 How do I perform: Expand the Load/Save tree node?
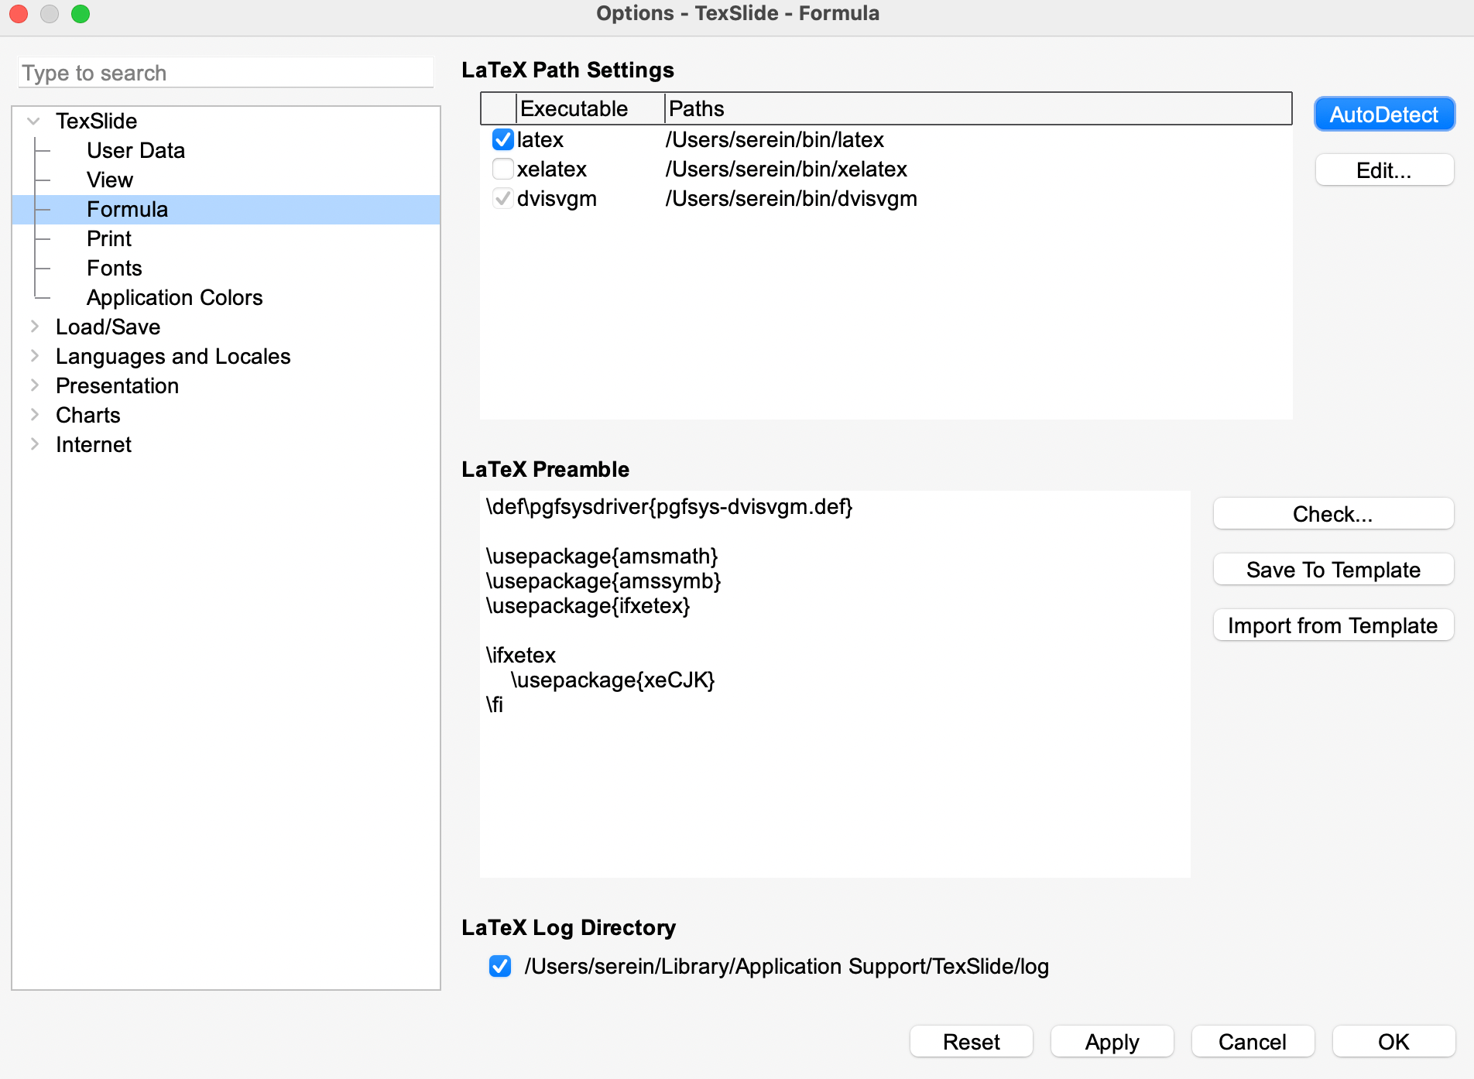coord(35,327)
